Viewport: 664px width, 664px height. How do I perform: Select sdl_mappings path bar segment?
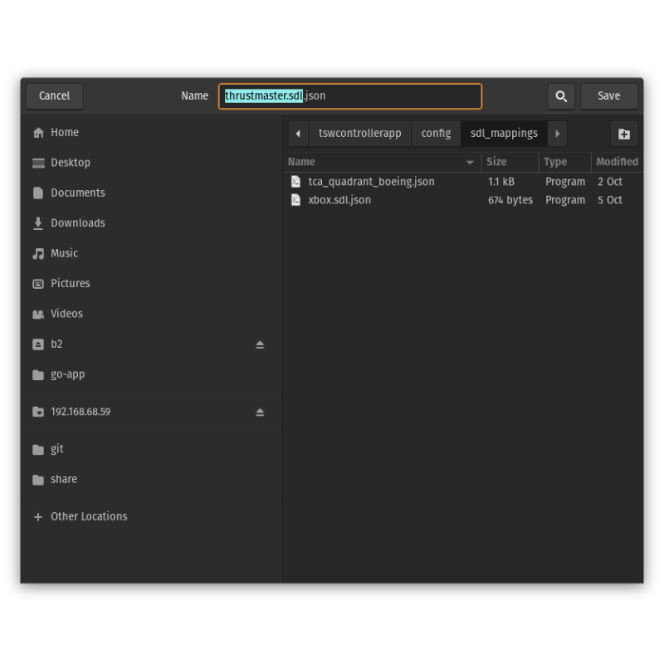pos(504,134)
